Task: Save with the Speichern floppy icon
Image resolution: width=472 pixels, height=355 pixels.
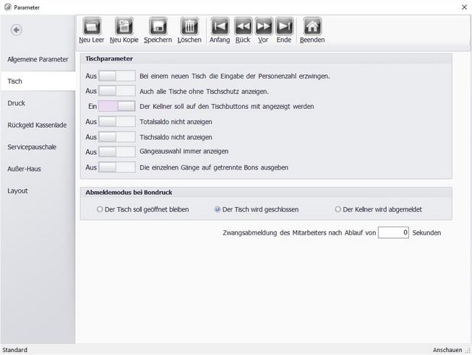Action: [158, 26]
